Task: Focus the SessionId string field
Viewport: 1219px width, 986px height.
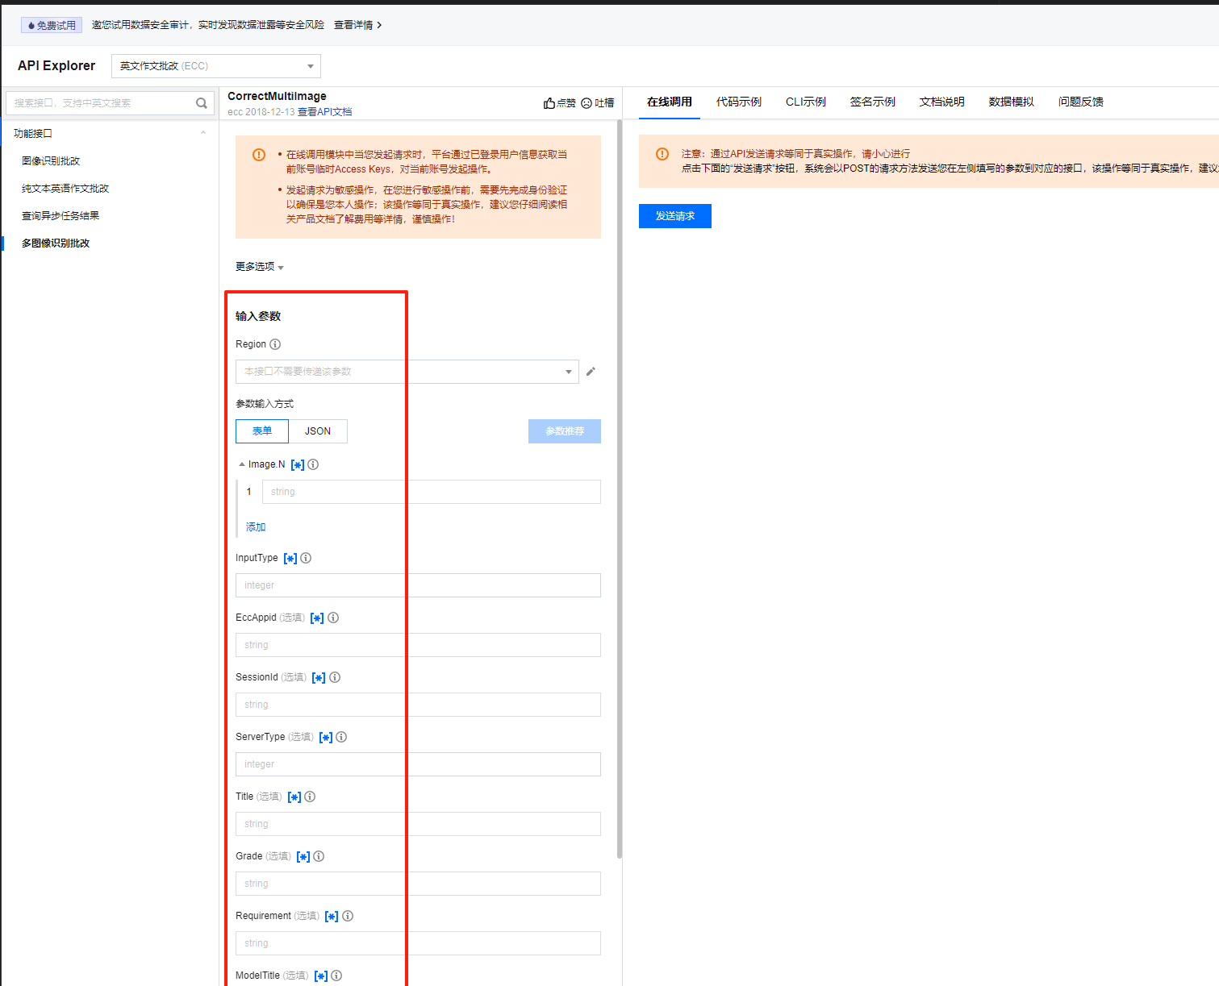Action: coord(418,705)
